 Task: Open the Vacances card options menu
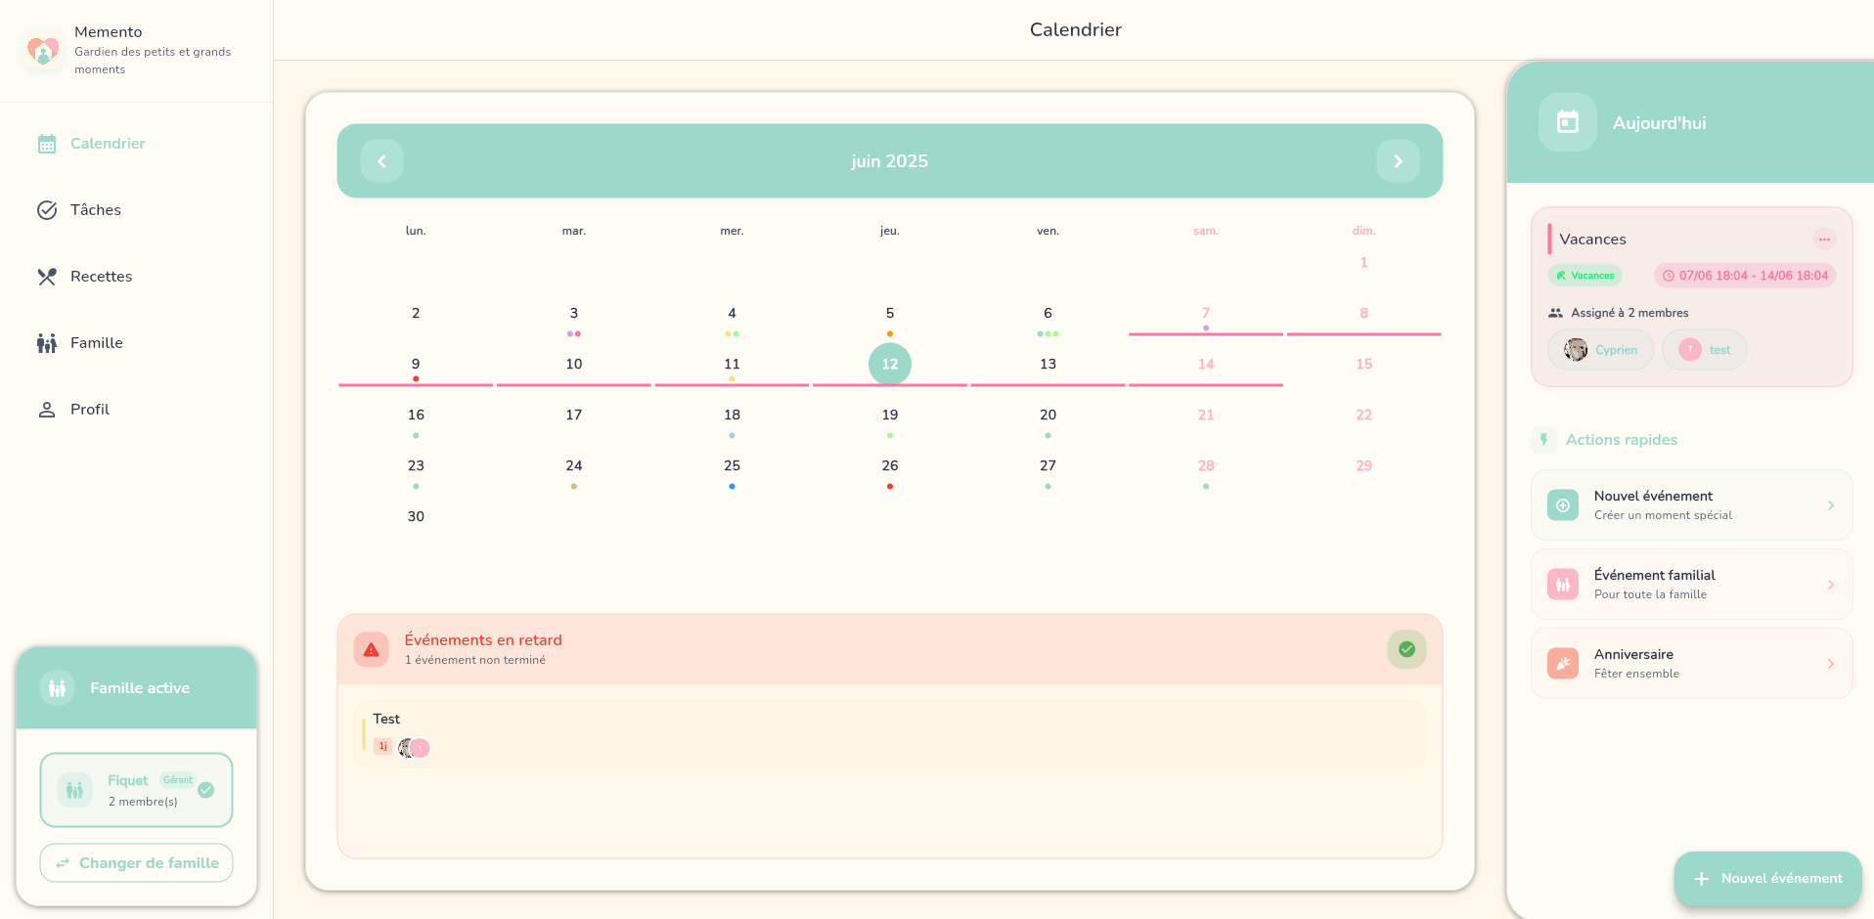point(1824,239)
